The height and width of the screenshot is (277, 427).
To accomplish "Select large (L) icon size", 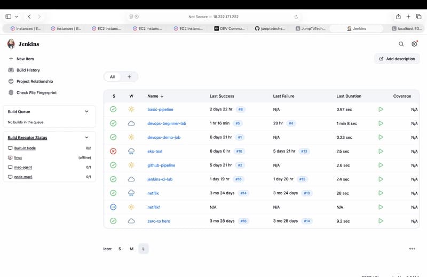I will [143, 249].
